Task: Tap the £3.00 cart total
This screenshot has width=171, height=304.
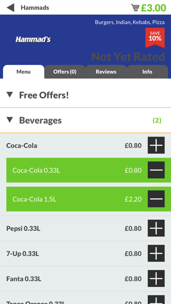Action: click(x=154, y=8)
